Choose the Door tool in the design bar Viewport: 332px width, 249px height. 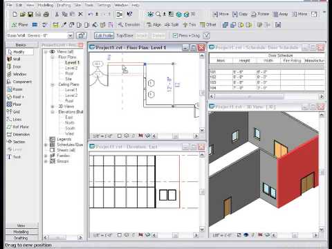pyautogui.click(x=14, y=66)
